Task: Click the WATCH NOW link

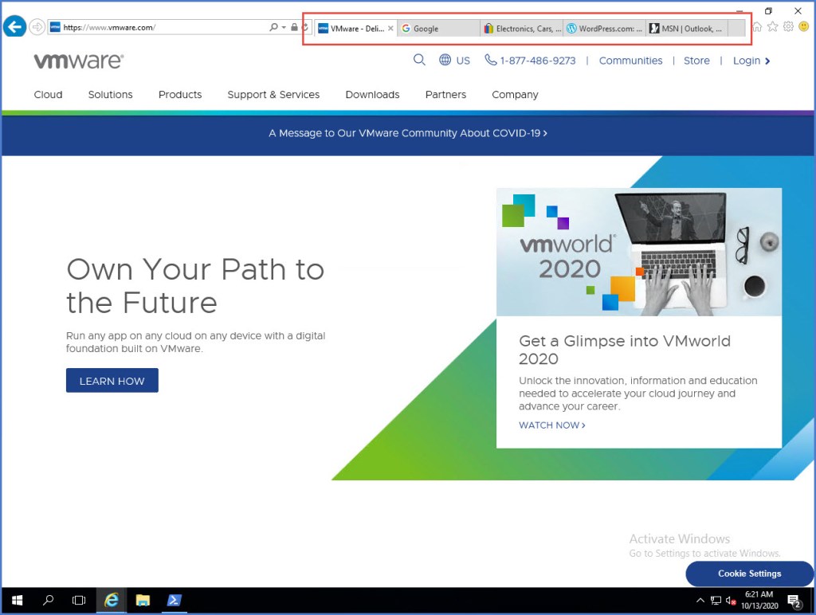Action: [551, 425]
